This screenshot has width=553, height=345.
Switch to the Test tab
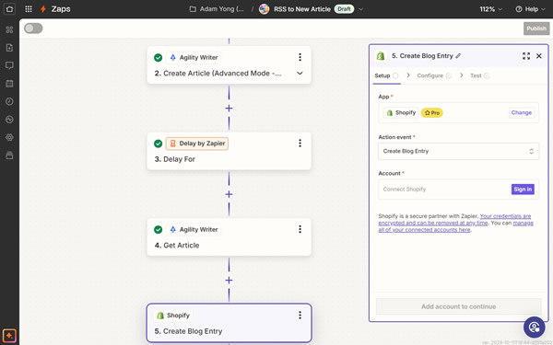[x=479, y=75]
